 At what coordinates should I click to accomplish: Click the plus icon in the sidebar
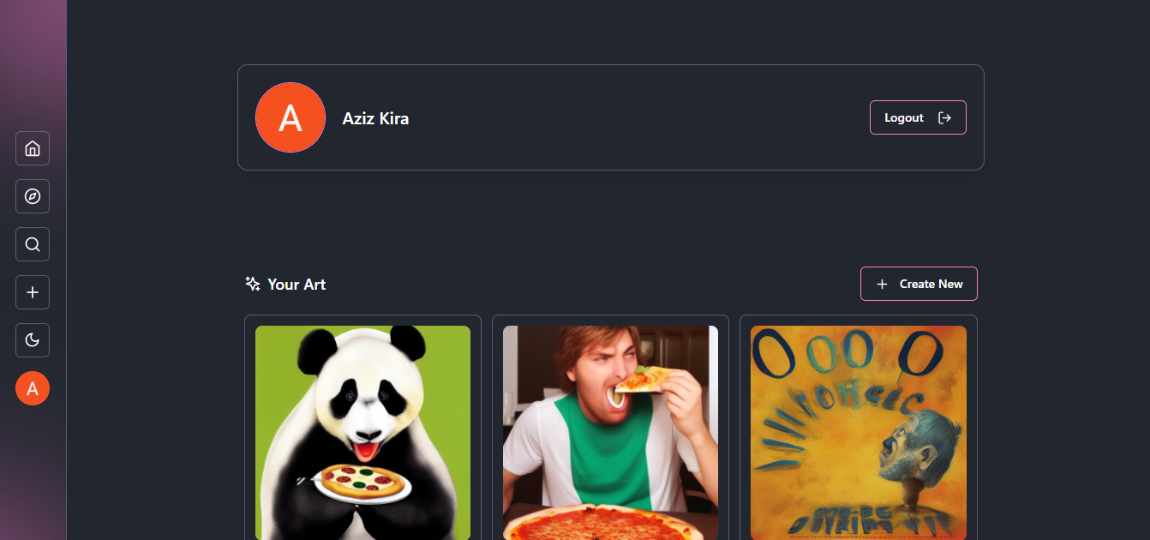33,292
